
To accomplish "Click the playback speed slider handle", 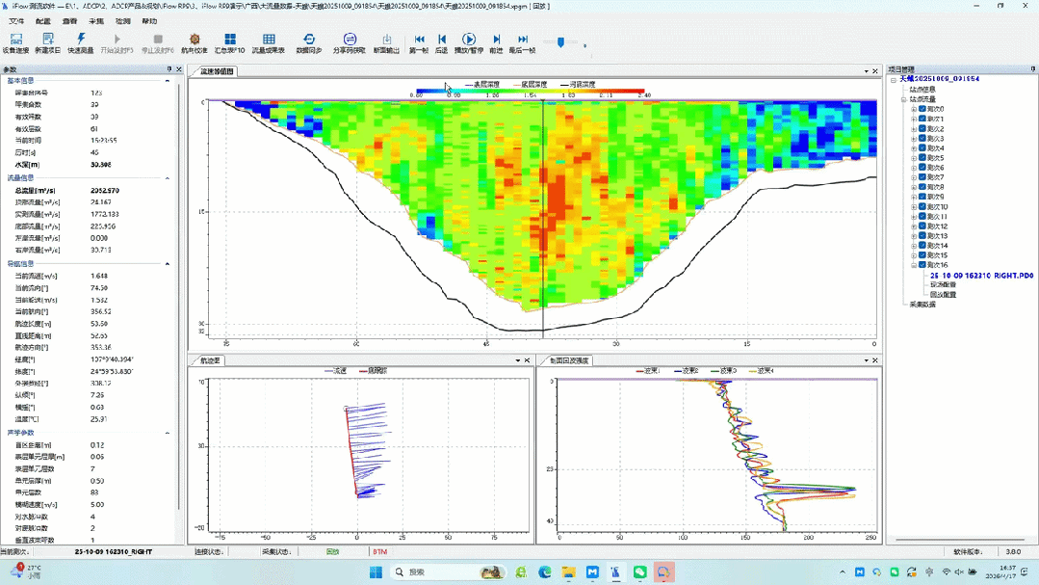I will click(560, 41).
